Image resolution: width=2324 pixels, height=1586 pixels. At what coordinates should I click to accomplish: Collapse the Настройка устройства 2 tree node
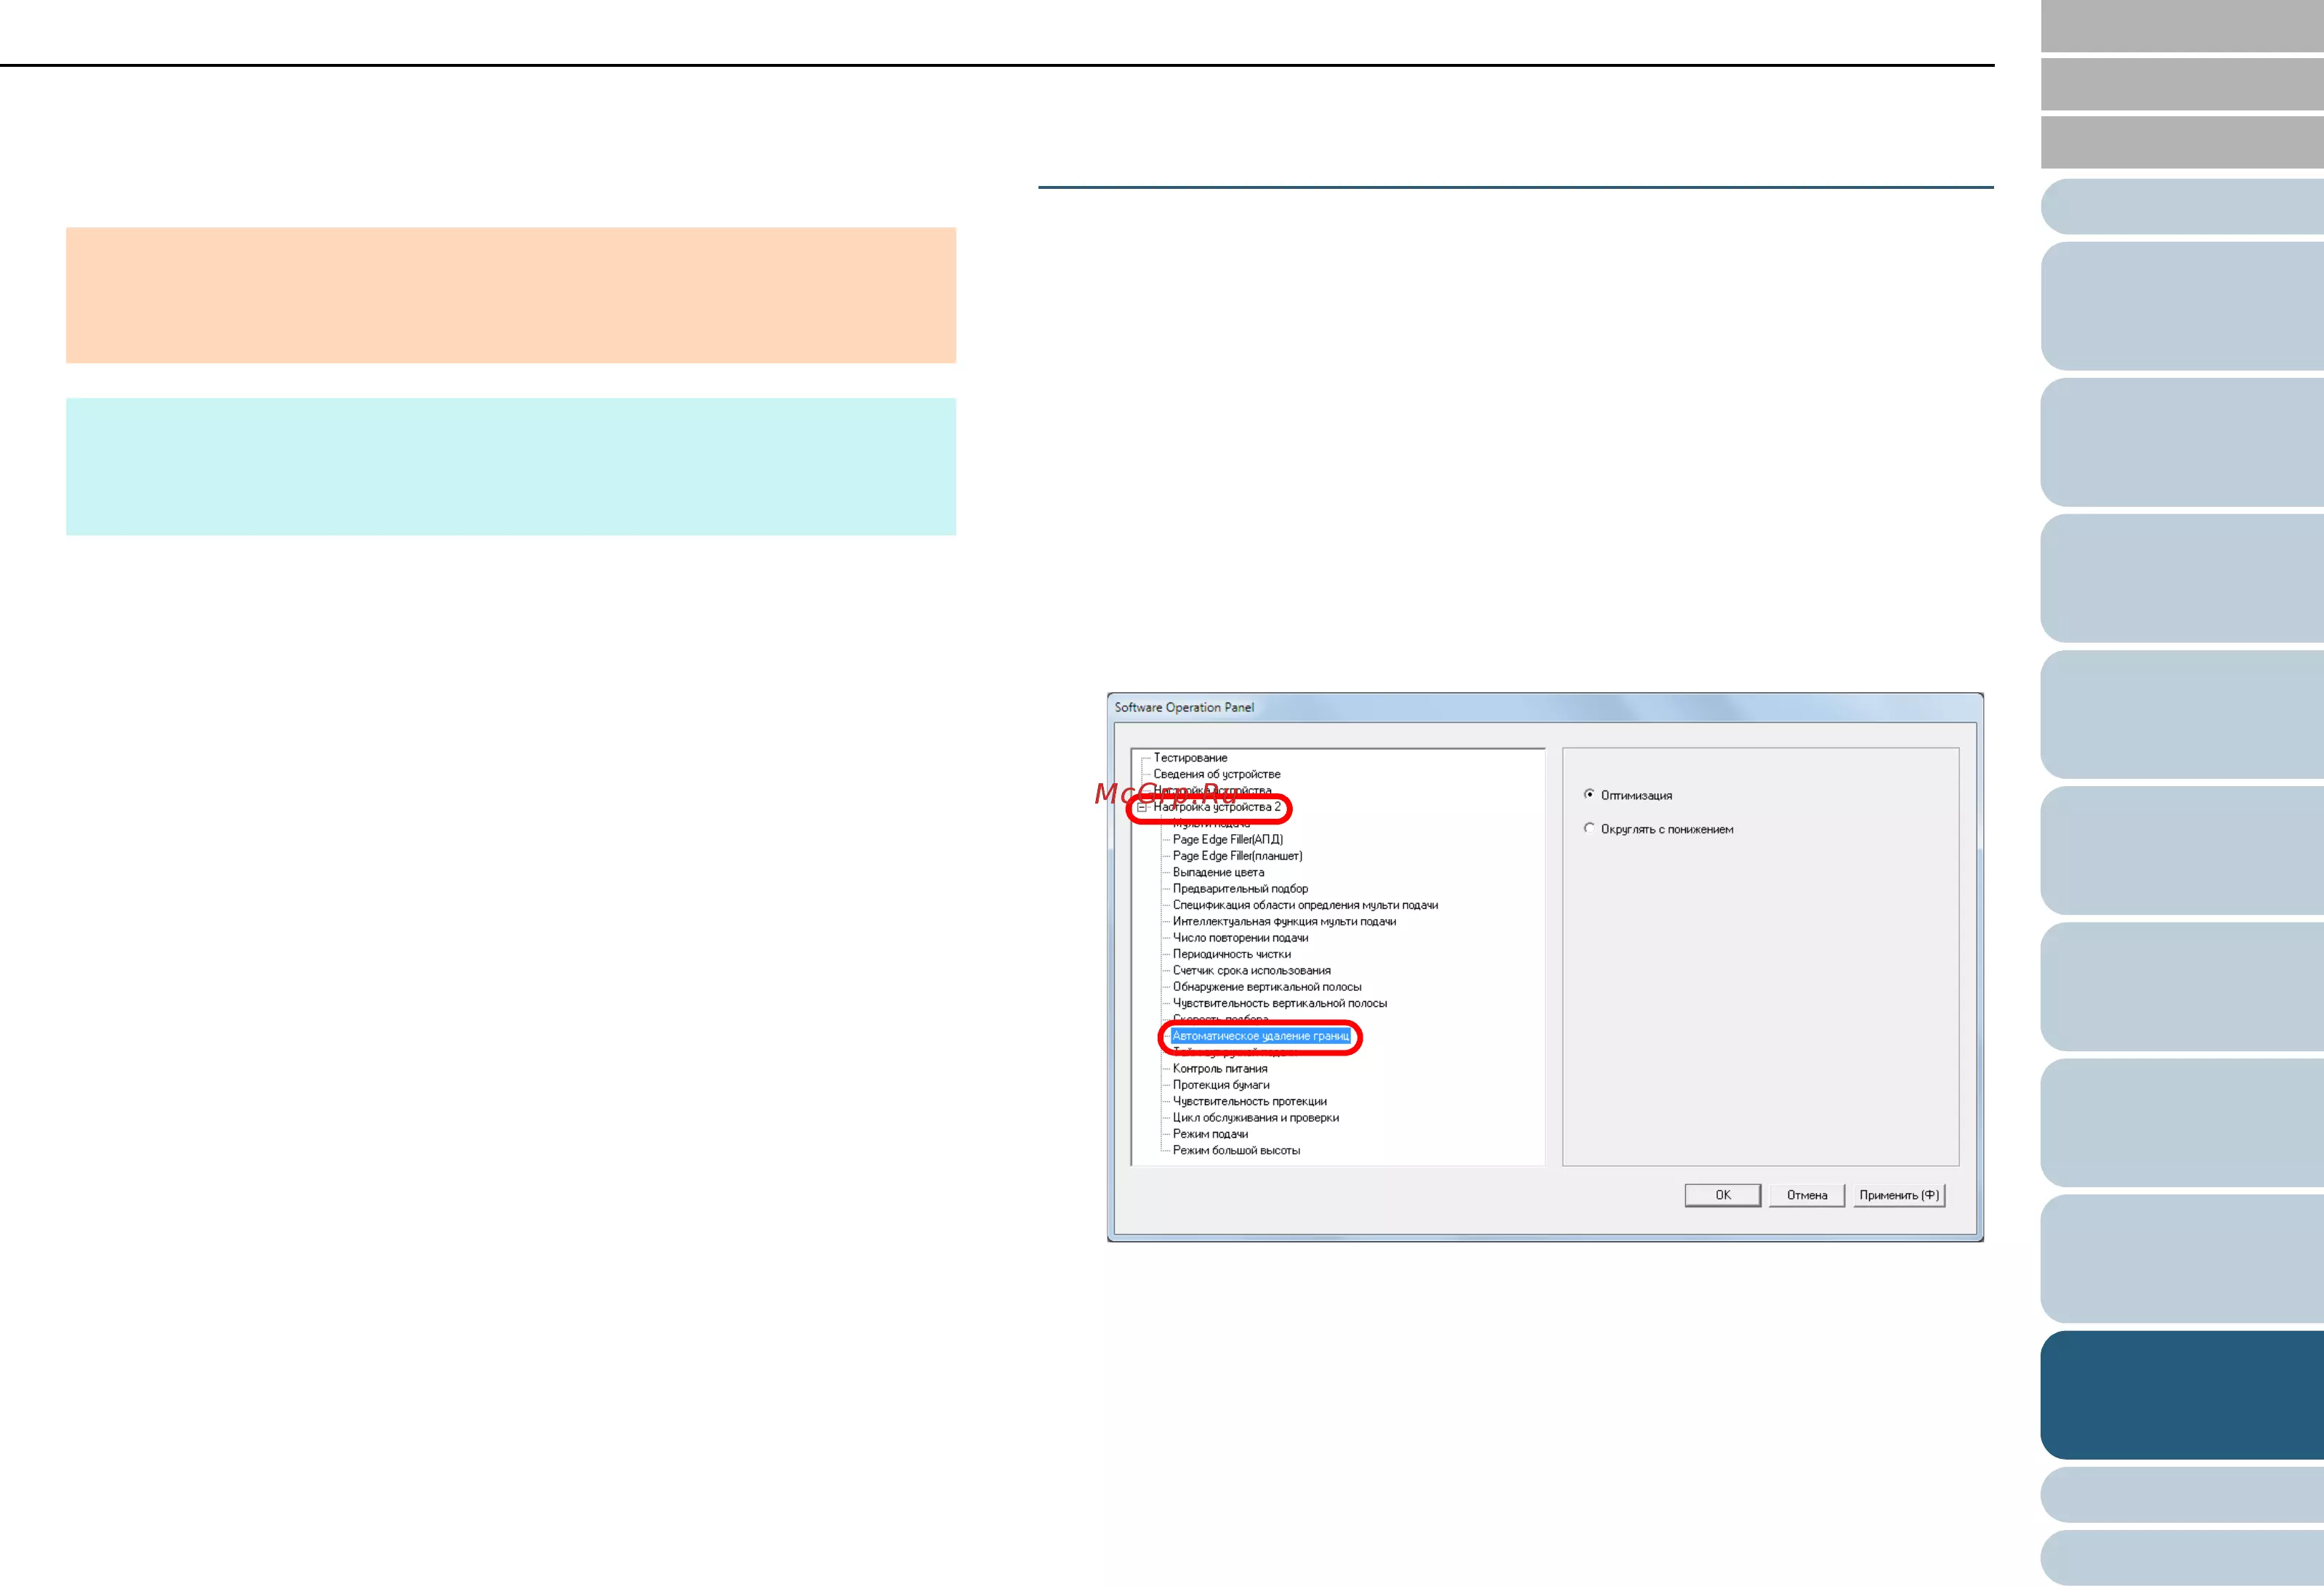(x=1141, y=807)
